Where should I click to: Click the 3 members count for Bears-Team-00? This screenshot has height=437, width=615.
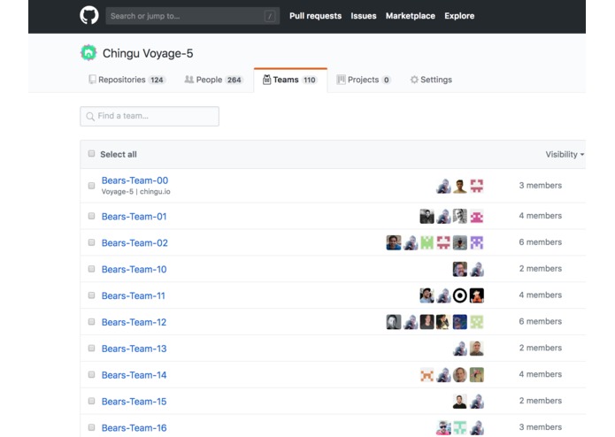click(540, 186)
